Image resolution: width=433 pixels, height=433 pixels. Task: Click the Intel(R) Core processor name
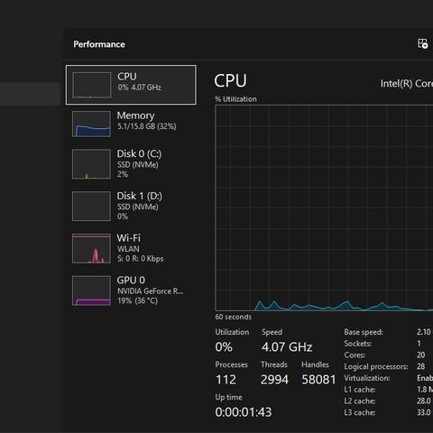coord(407,84)
